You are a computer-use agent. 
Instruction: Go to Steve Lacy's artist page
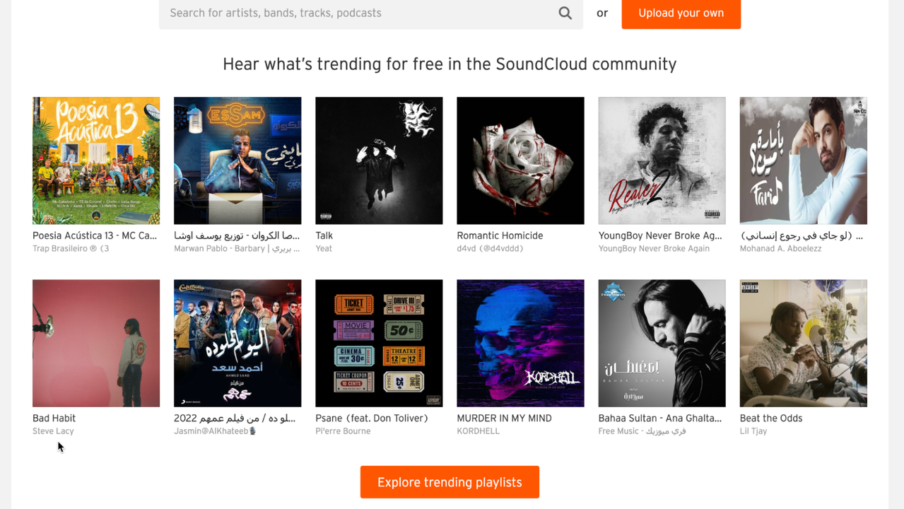click(x=53, y=431)
